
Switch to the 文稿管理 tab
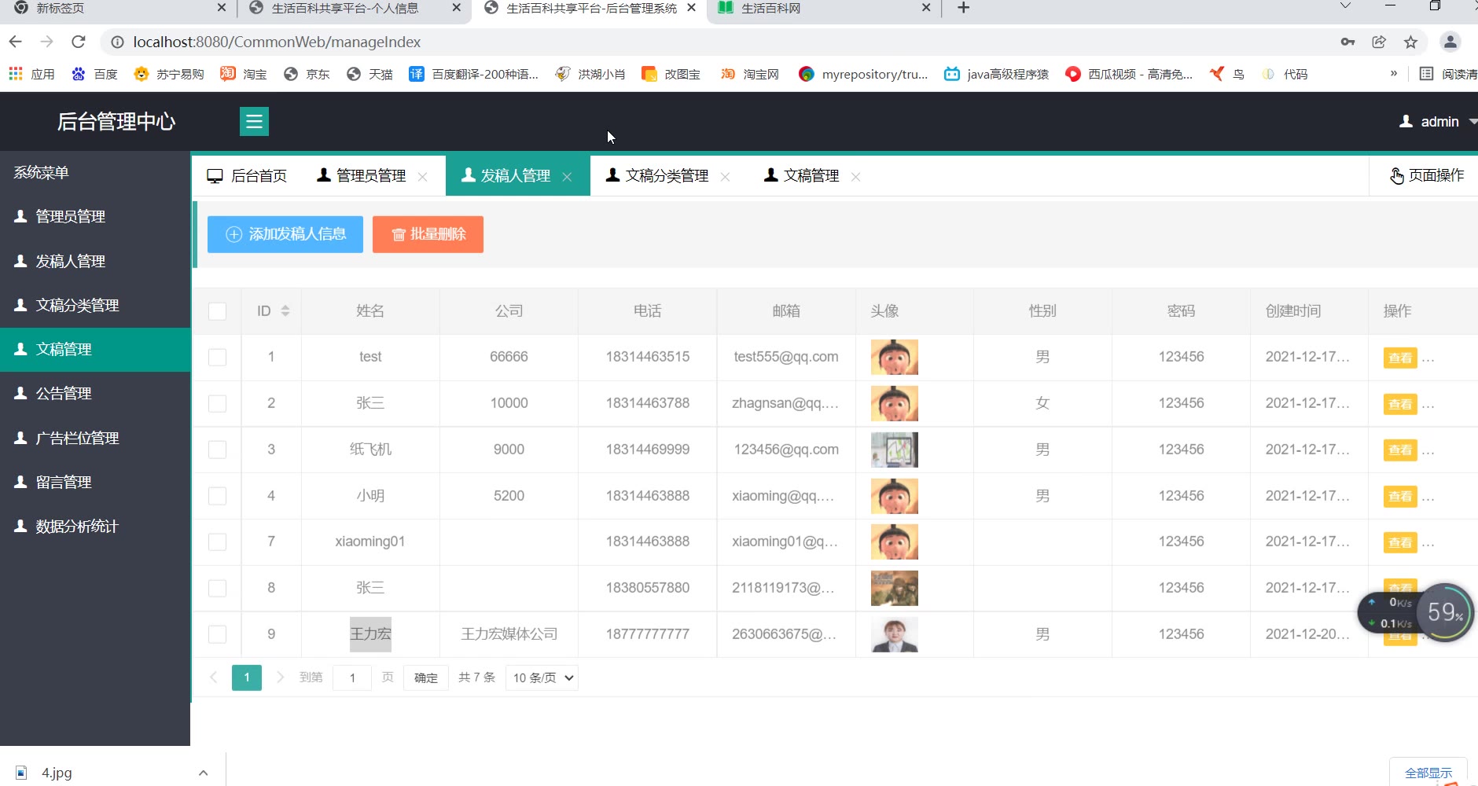(810, 176)
